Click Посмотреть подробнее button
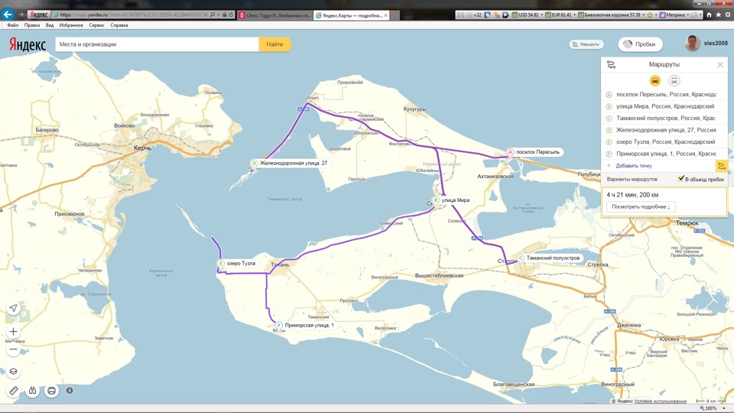 coord(641,206)
